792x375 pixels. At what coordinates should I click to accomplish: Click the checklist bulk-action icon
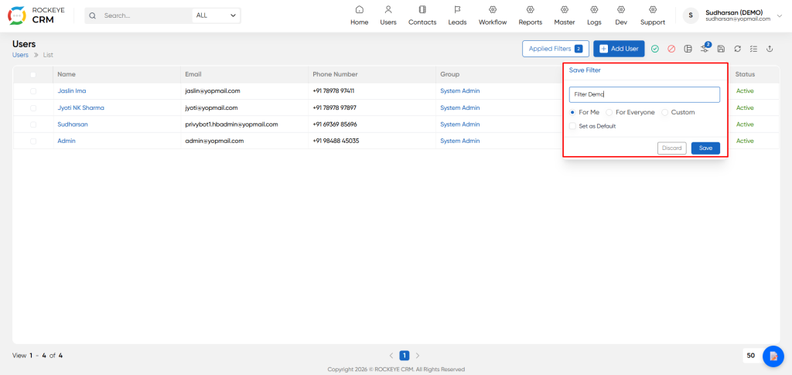[753, 49]
